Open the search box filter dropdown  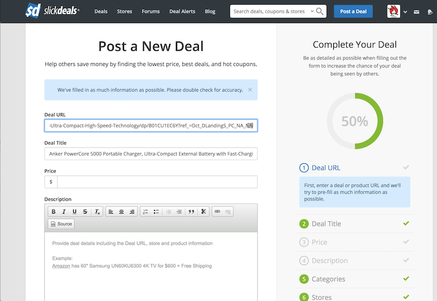coord(312,11)
